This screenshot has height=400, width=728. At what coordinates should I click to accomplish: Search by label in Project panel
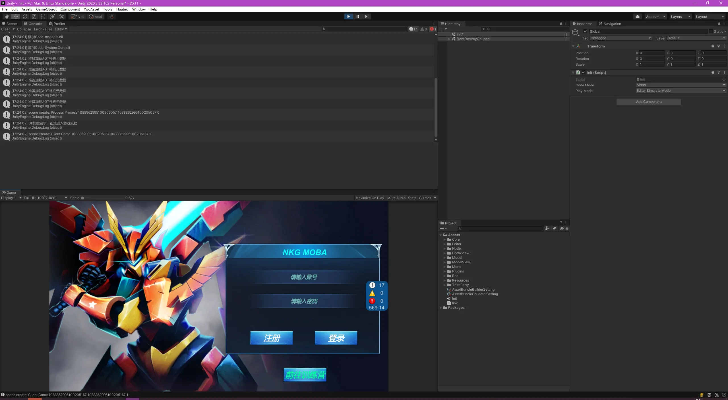pos(554,228)
